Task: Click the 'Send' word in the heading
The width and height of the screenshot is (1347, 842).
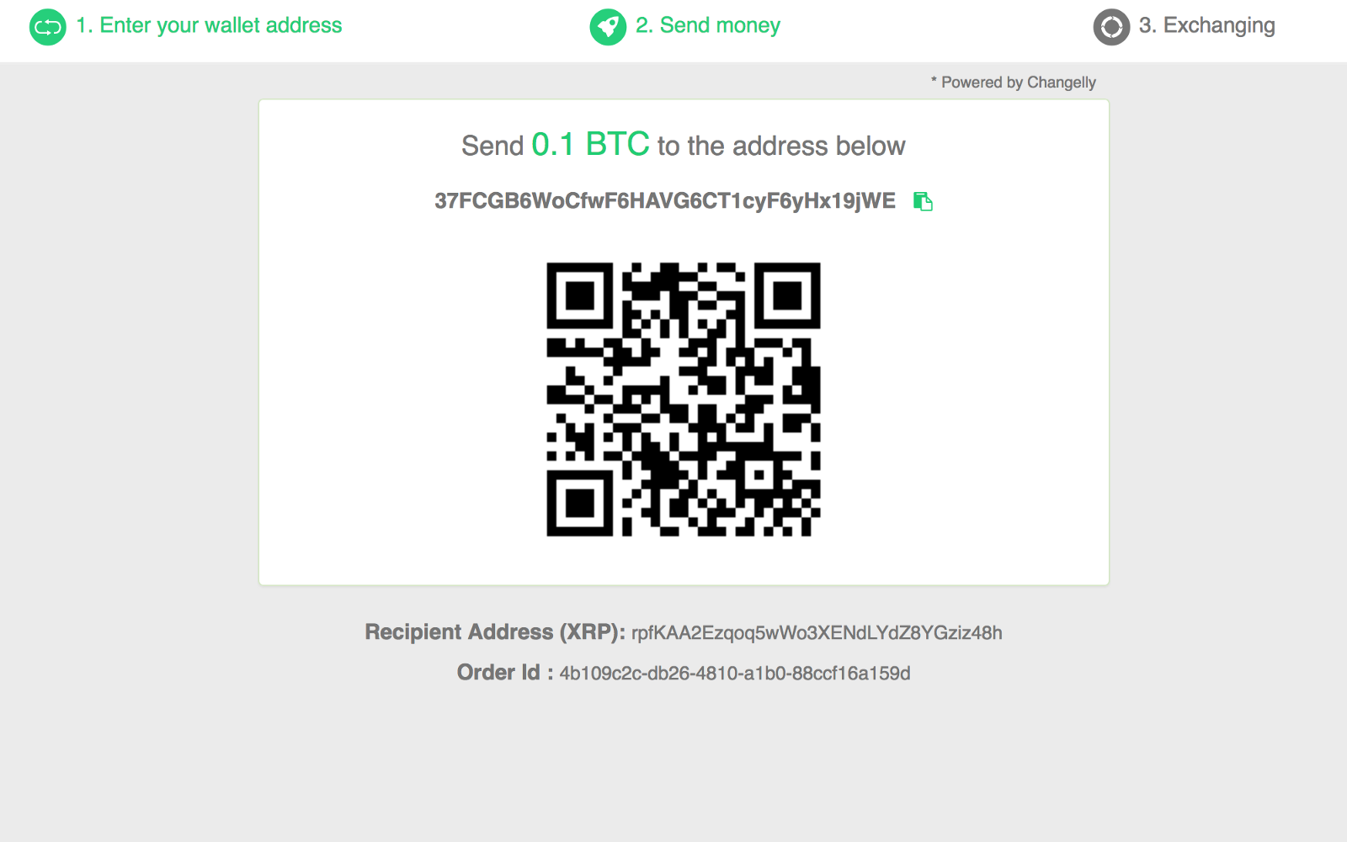Action: click(492, 146)
